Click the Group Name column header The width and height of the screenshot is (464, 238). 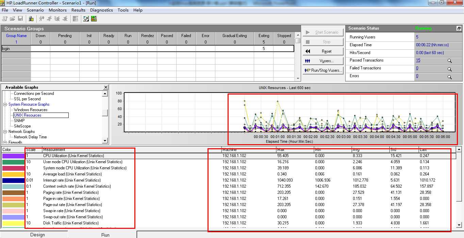coord(16,36)
